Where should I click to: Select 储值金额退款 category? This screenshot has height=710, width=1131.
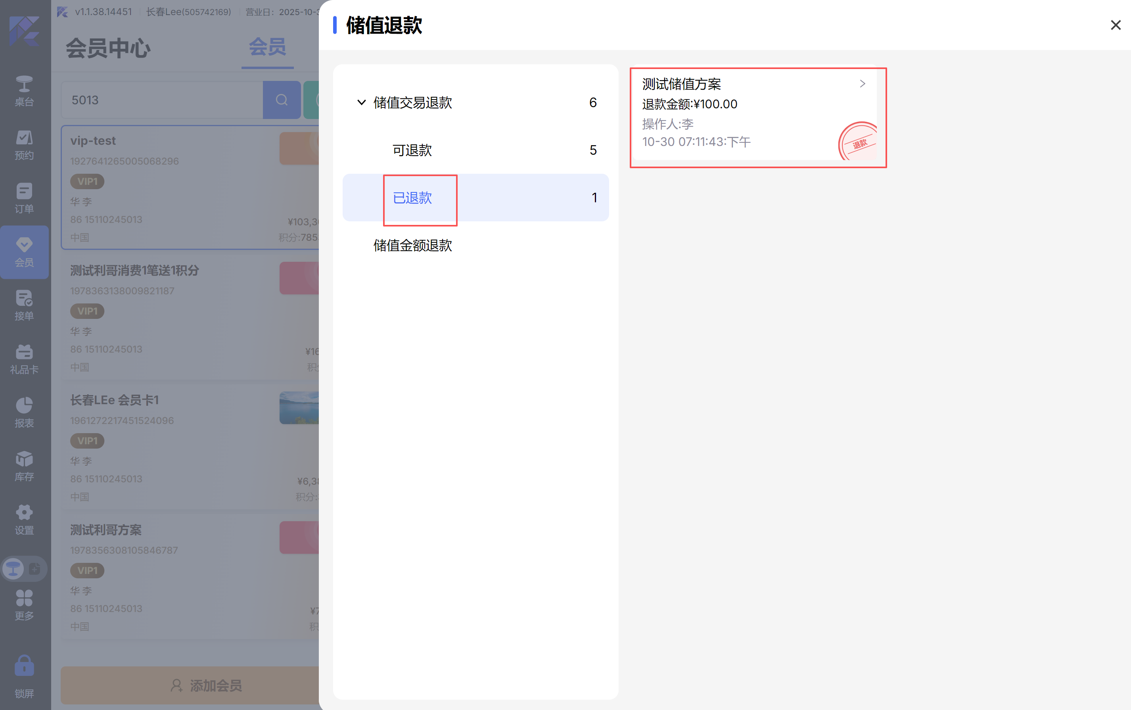pyautogui.click(x=412, y=245)
